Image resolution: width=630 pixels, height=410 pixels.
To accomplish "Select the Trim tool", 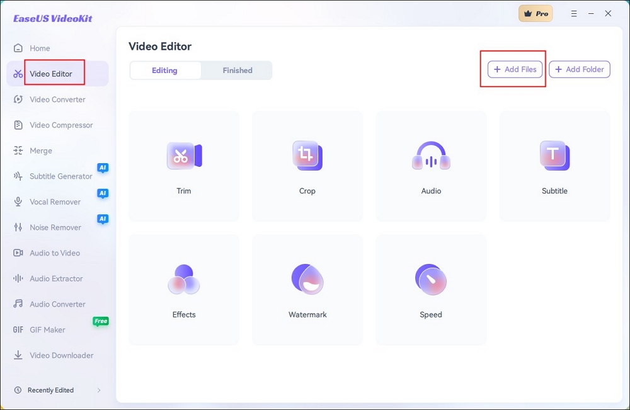I will (183, 166).
